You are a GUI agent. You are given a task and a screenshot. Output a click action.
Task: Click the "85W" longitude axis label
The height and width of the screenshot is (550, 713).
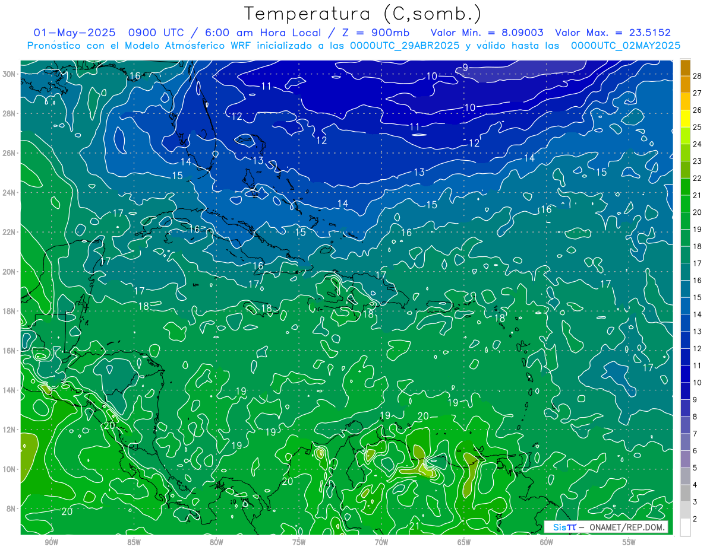tap(134, 542)
